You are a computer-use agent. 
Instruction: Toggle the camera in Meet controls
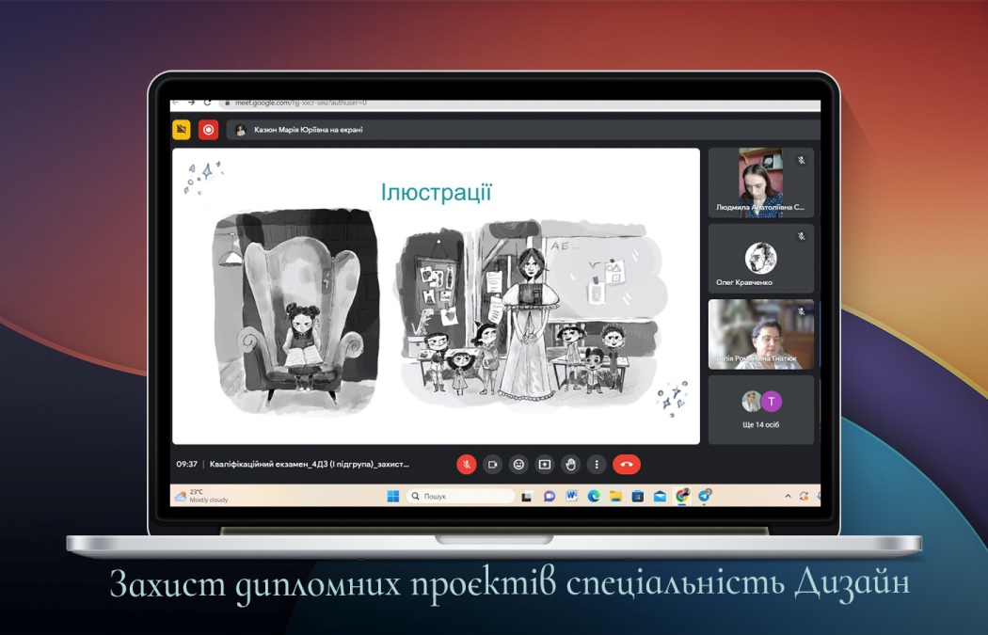493,465
